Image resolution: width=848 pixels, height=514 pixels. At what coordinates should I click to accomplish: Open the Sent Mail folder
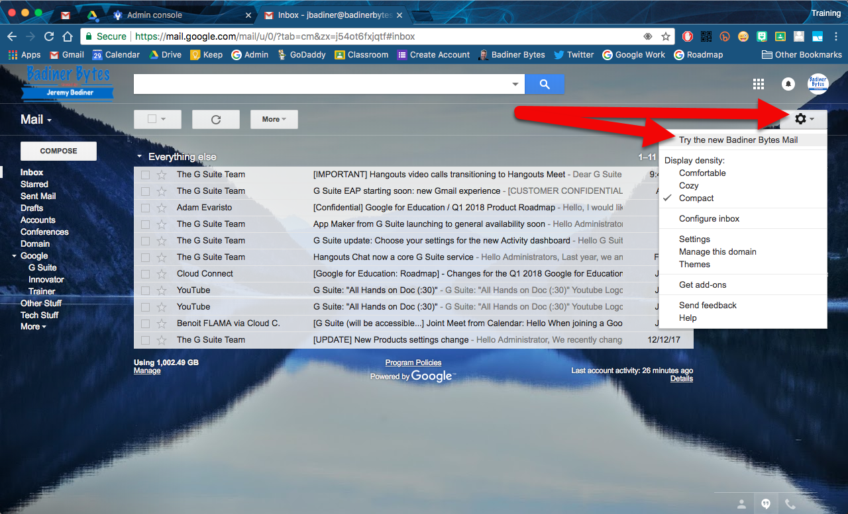click(x=38, y=196)
